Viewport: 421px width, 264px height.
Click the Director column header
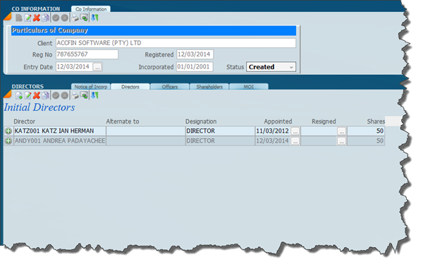click(25, 121)
